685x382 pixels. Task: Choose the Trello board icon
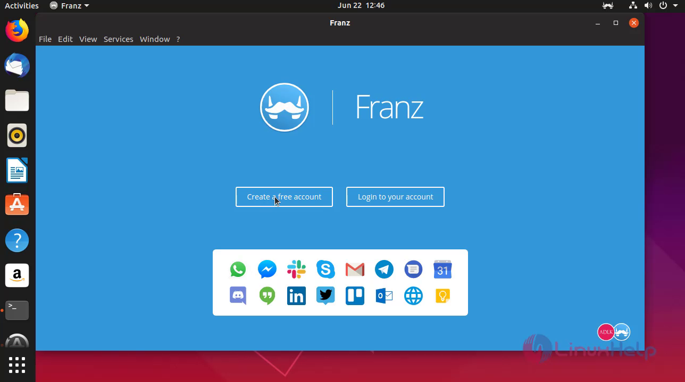tap(355, 296)
